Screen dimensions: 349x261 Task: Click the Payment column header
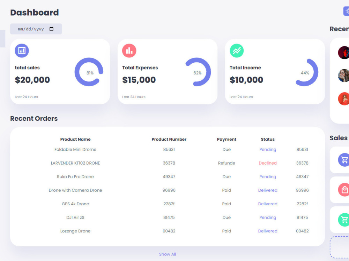click(227, 140)
